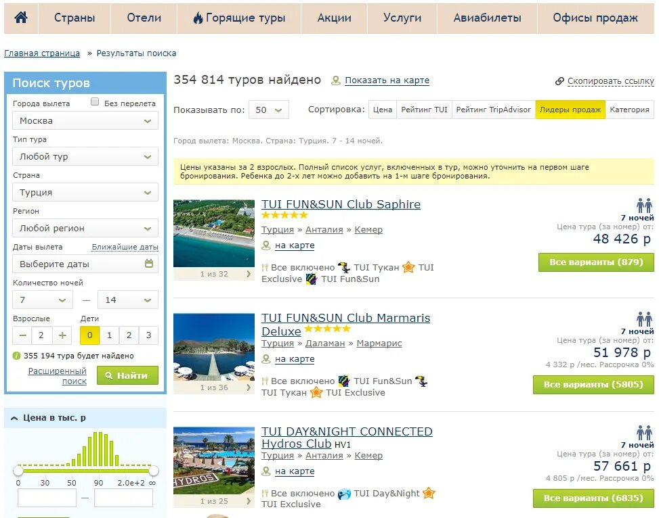Open the Турция country dropdown
659x518 pixels.
pyautogui.click(x=85, y=192)
